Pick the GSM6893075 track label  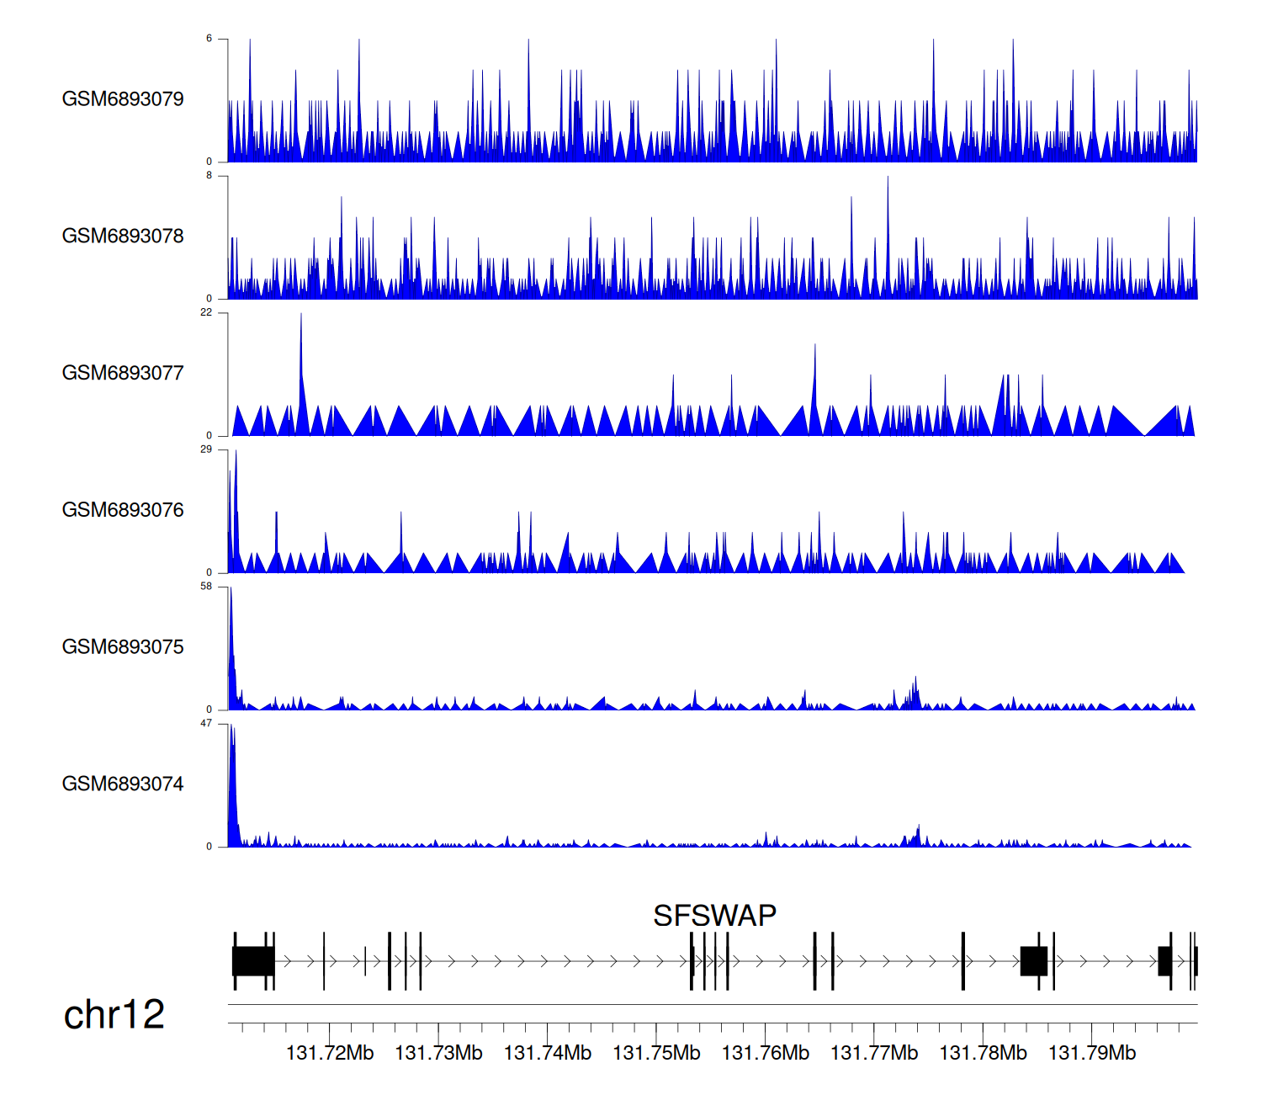(x=123, y=647)
